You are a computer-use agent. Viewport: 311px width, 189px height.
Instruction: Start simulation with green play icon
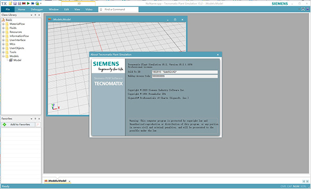click(28, 4)
